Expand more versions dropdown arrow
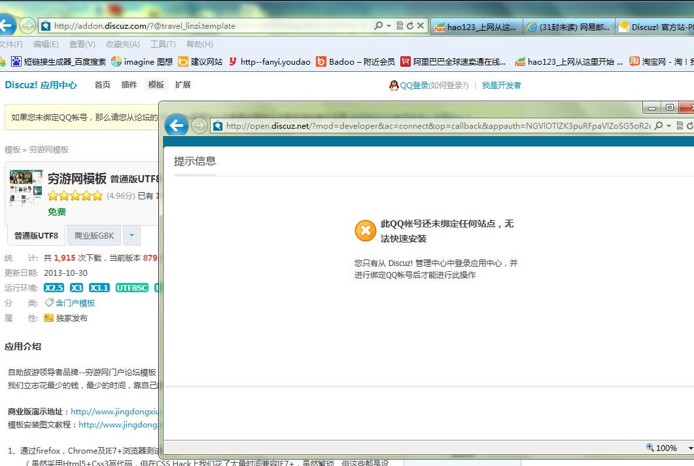This screenshot has height=466, width=694. (131, 236)
